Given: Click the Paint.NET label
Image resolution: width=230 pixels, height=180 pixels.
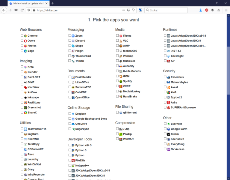Looking at the screenshot, I should tap(34, 77).
